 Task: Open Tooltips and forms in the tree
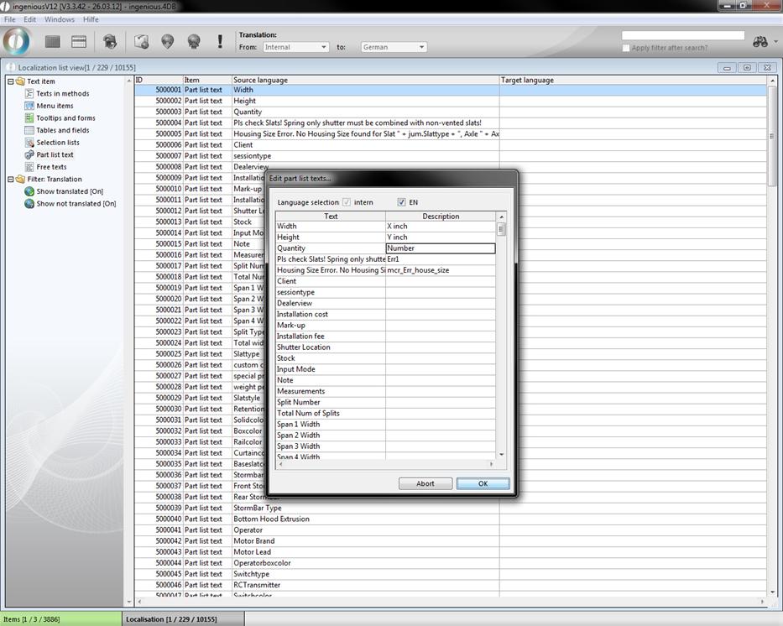tap(65, 118)
